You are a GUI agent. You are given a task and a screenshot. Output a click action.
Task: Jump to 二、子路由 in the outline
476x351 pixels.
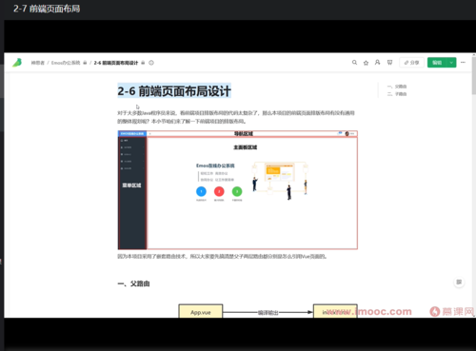(397, 94)
